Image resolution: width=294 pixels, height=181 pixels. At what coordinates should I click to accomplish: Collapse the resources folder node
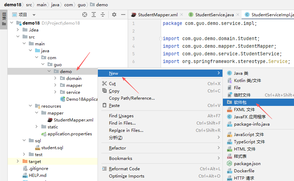tap(31, 106)
